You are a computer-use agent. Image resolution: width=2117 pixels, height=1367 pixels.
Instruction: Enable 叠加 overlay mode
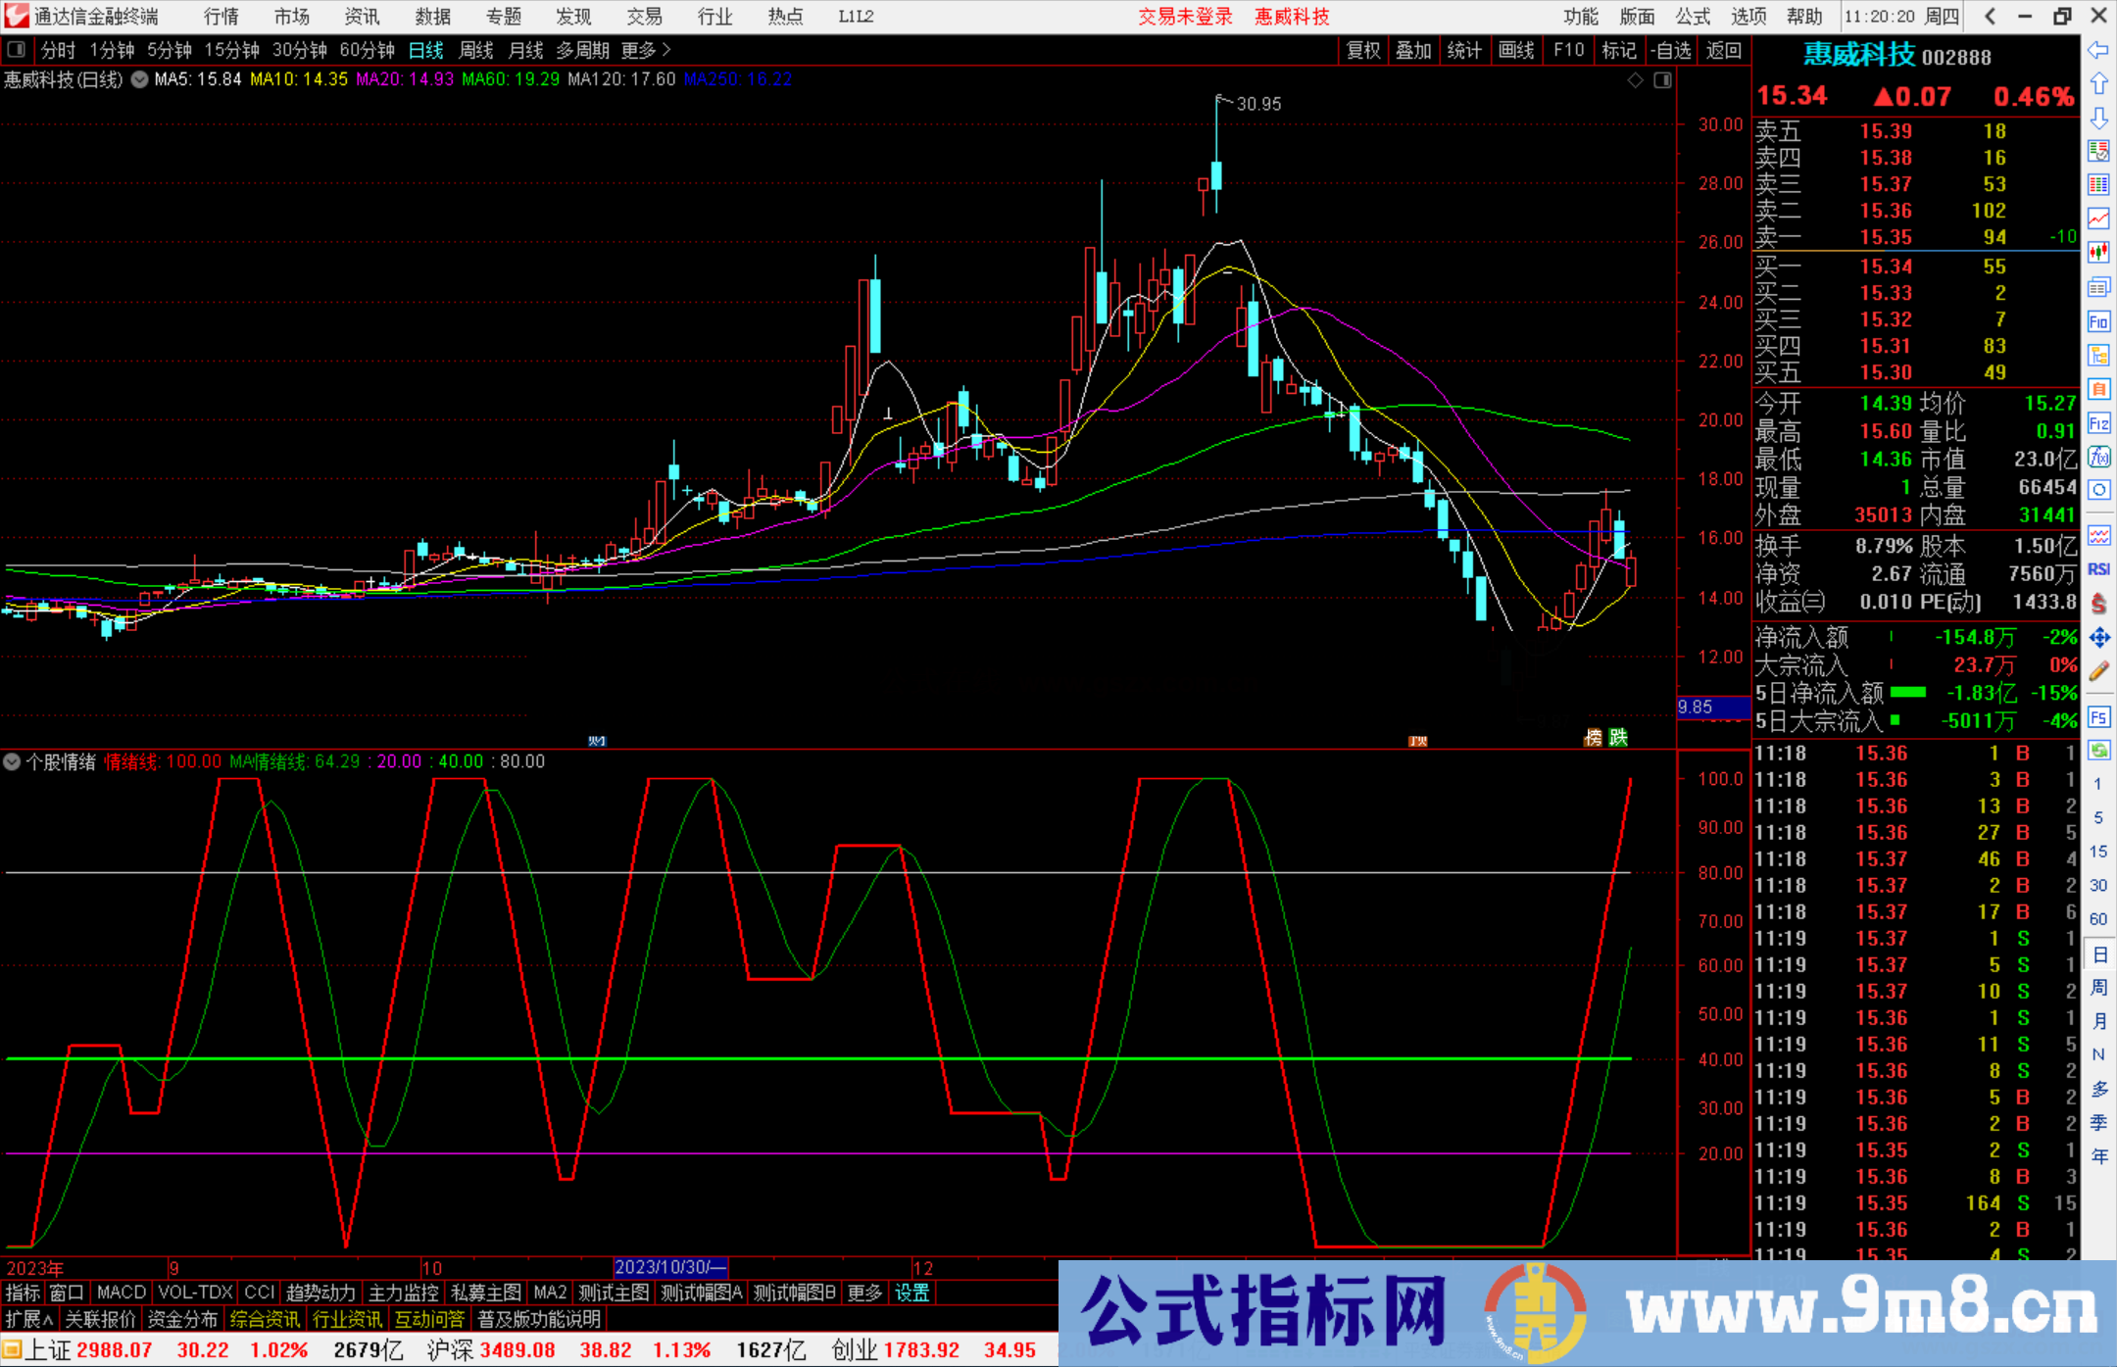(x=1413, y=50)
